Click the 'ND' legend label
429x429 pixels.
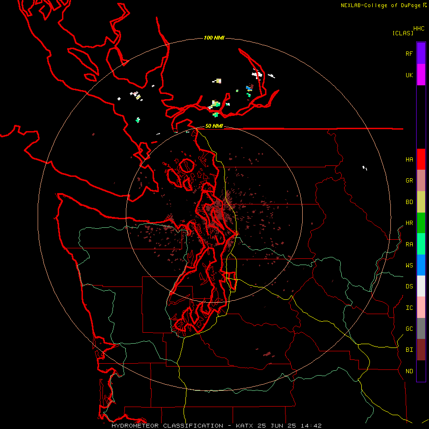click(x=409, y=371)
